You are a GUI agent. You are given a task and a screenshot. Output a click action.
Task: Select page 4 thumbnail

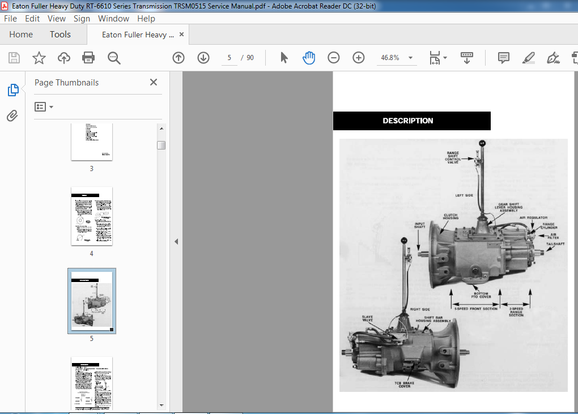92,216
